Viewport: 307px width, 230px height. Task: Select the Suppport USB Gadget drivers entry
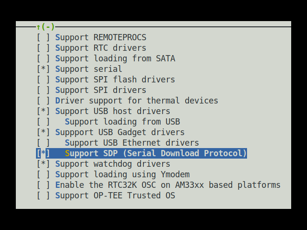(x=120, y=132)
